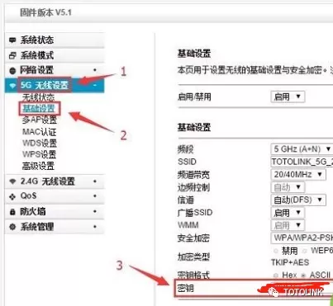Open the WDS设置 link
Screen dimensions: 333x306
pyautogui.click(x=40, y=144)
